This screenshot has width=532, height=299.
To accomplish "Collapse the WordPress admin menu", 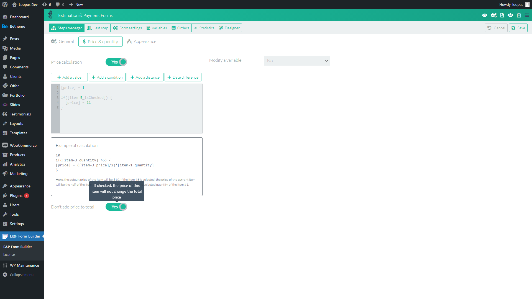I will tap(21, 275).
